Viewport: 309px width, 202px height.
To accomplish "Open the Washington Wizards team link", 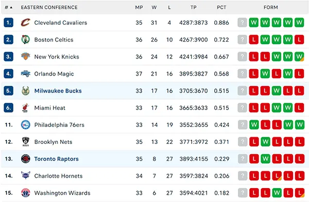I will (62, 193).
